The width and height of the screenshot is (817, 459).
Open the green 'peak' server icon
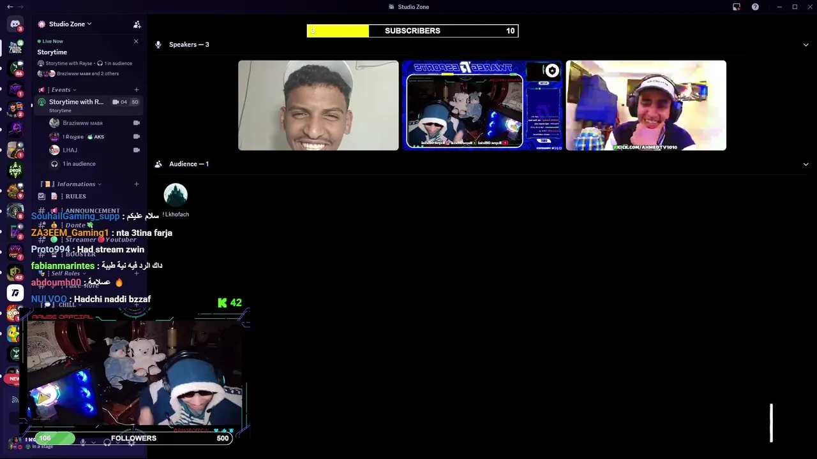(x=15, y=170)
